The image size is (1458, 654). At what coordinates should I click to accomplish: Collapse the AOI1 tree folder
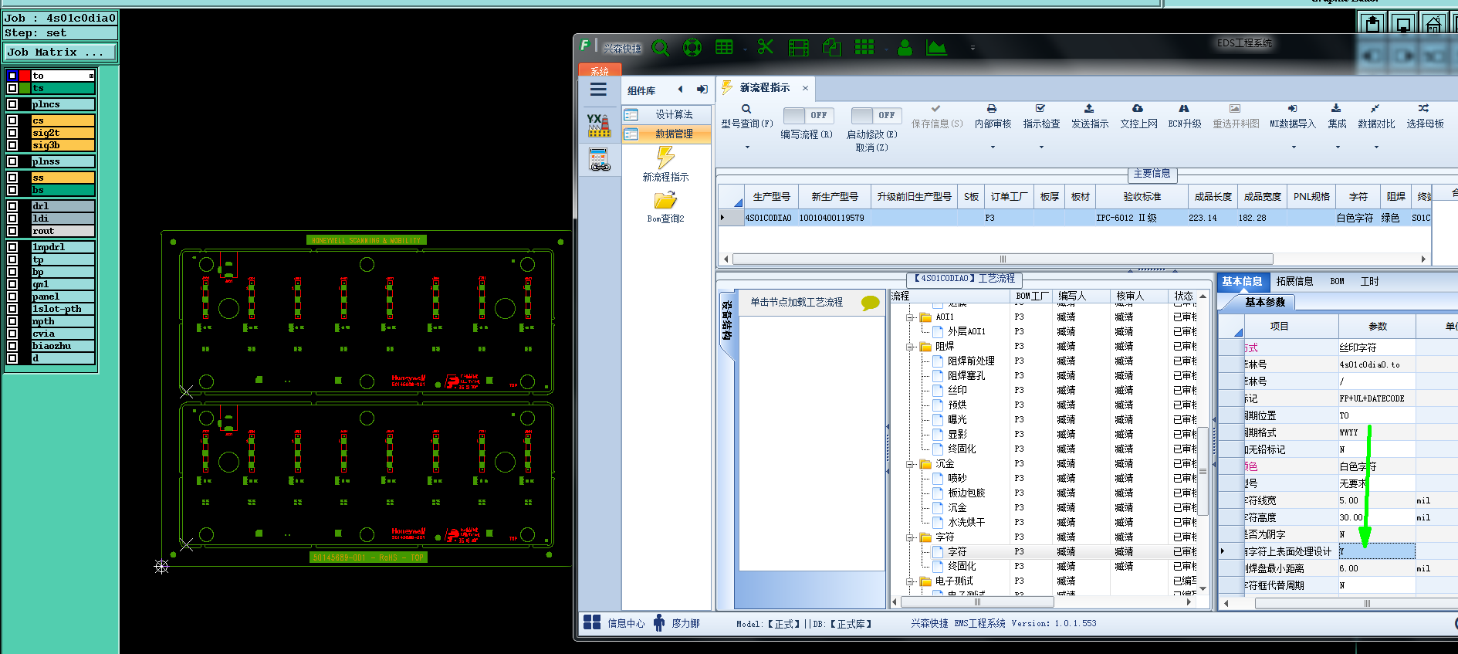point(911,317)
